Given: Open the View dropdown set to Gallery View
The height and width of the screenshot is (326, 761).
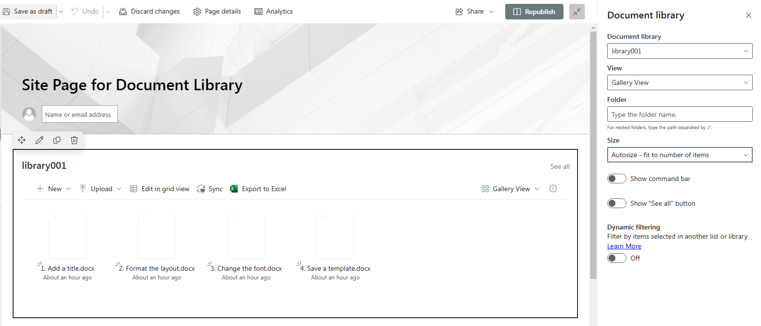Looking at the screenshot, I should pos(679,82).
